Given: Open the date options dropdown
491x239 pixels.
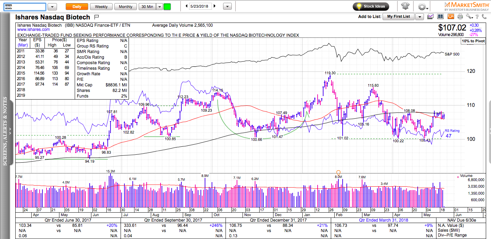Looking at the screenshot, I should pyautogui.click(x=227, y=7).
